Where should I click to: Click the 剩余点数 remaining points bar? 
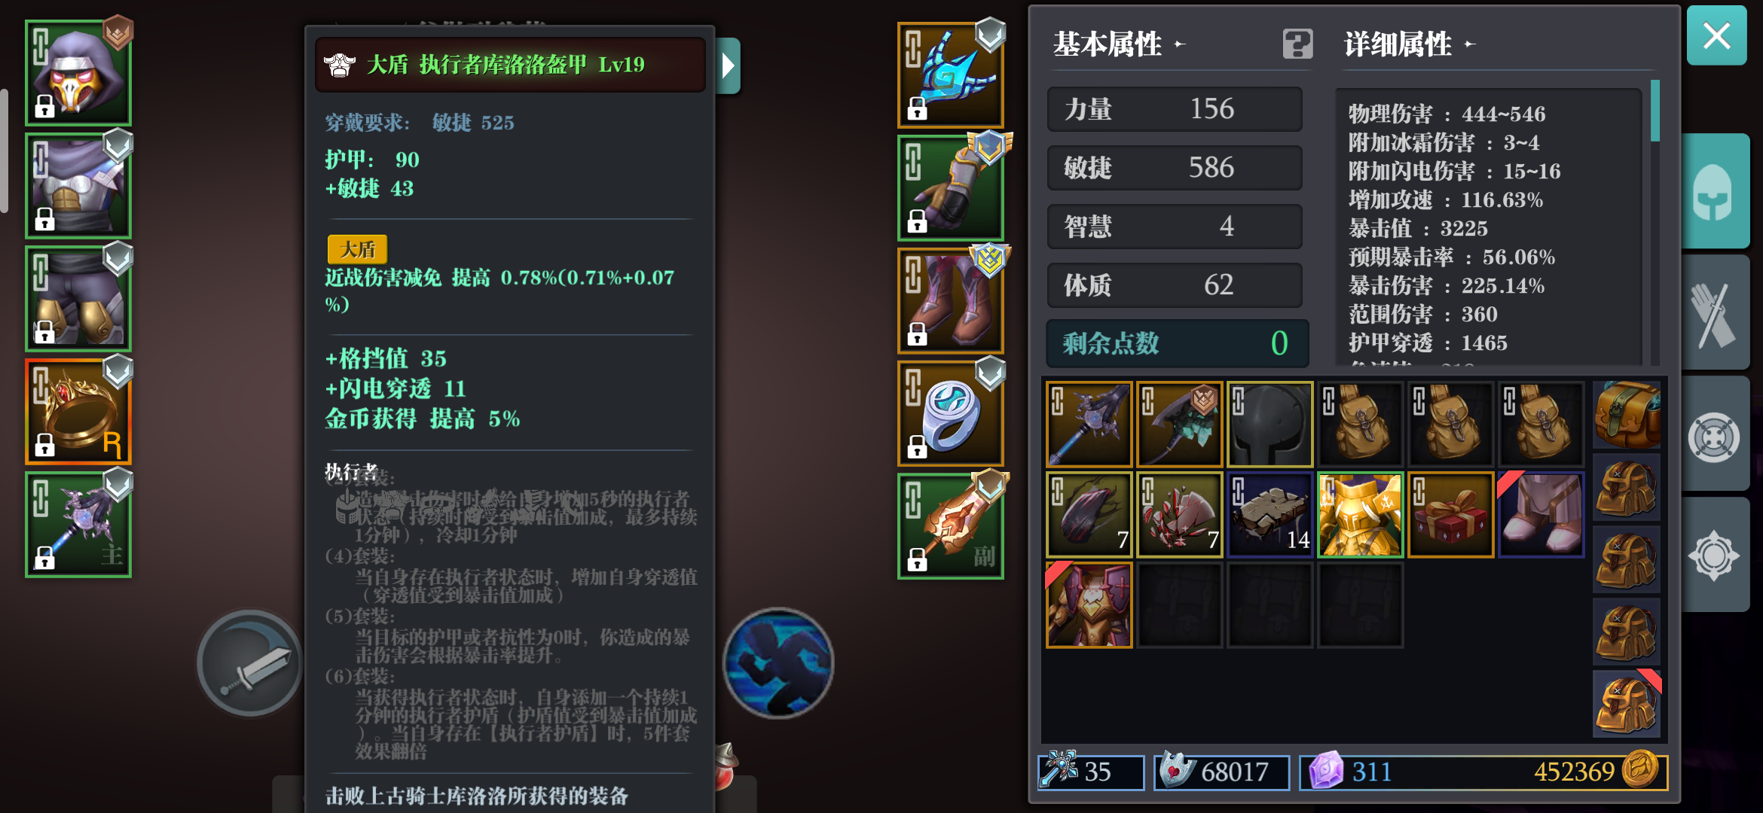[x=1177, y=343]
